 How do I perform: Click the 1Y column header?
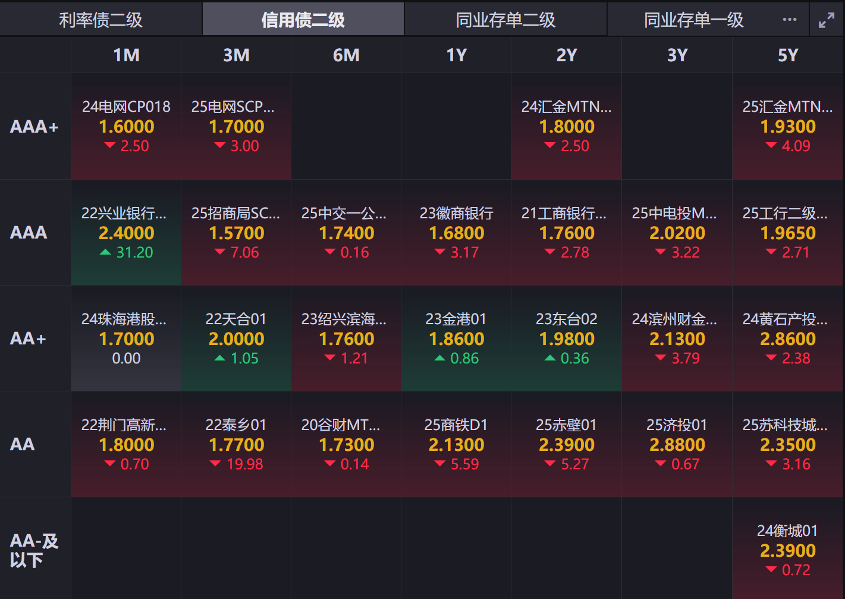pyautogui.click(x=456, y=55)
